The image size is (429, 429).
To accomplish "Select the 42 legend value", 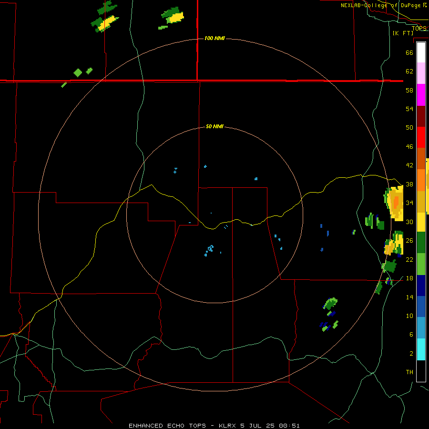I will pyautogui.click(x=409, y=165).
